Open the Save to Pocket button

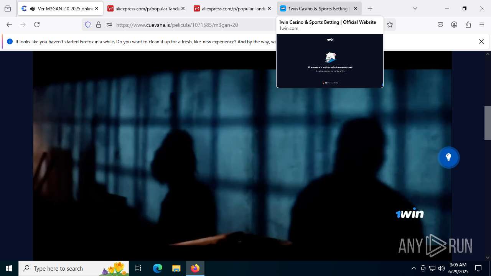[x=440, y=25]
